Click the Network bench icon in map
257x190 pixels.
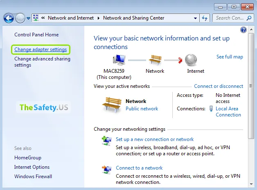(155, 60)
